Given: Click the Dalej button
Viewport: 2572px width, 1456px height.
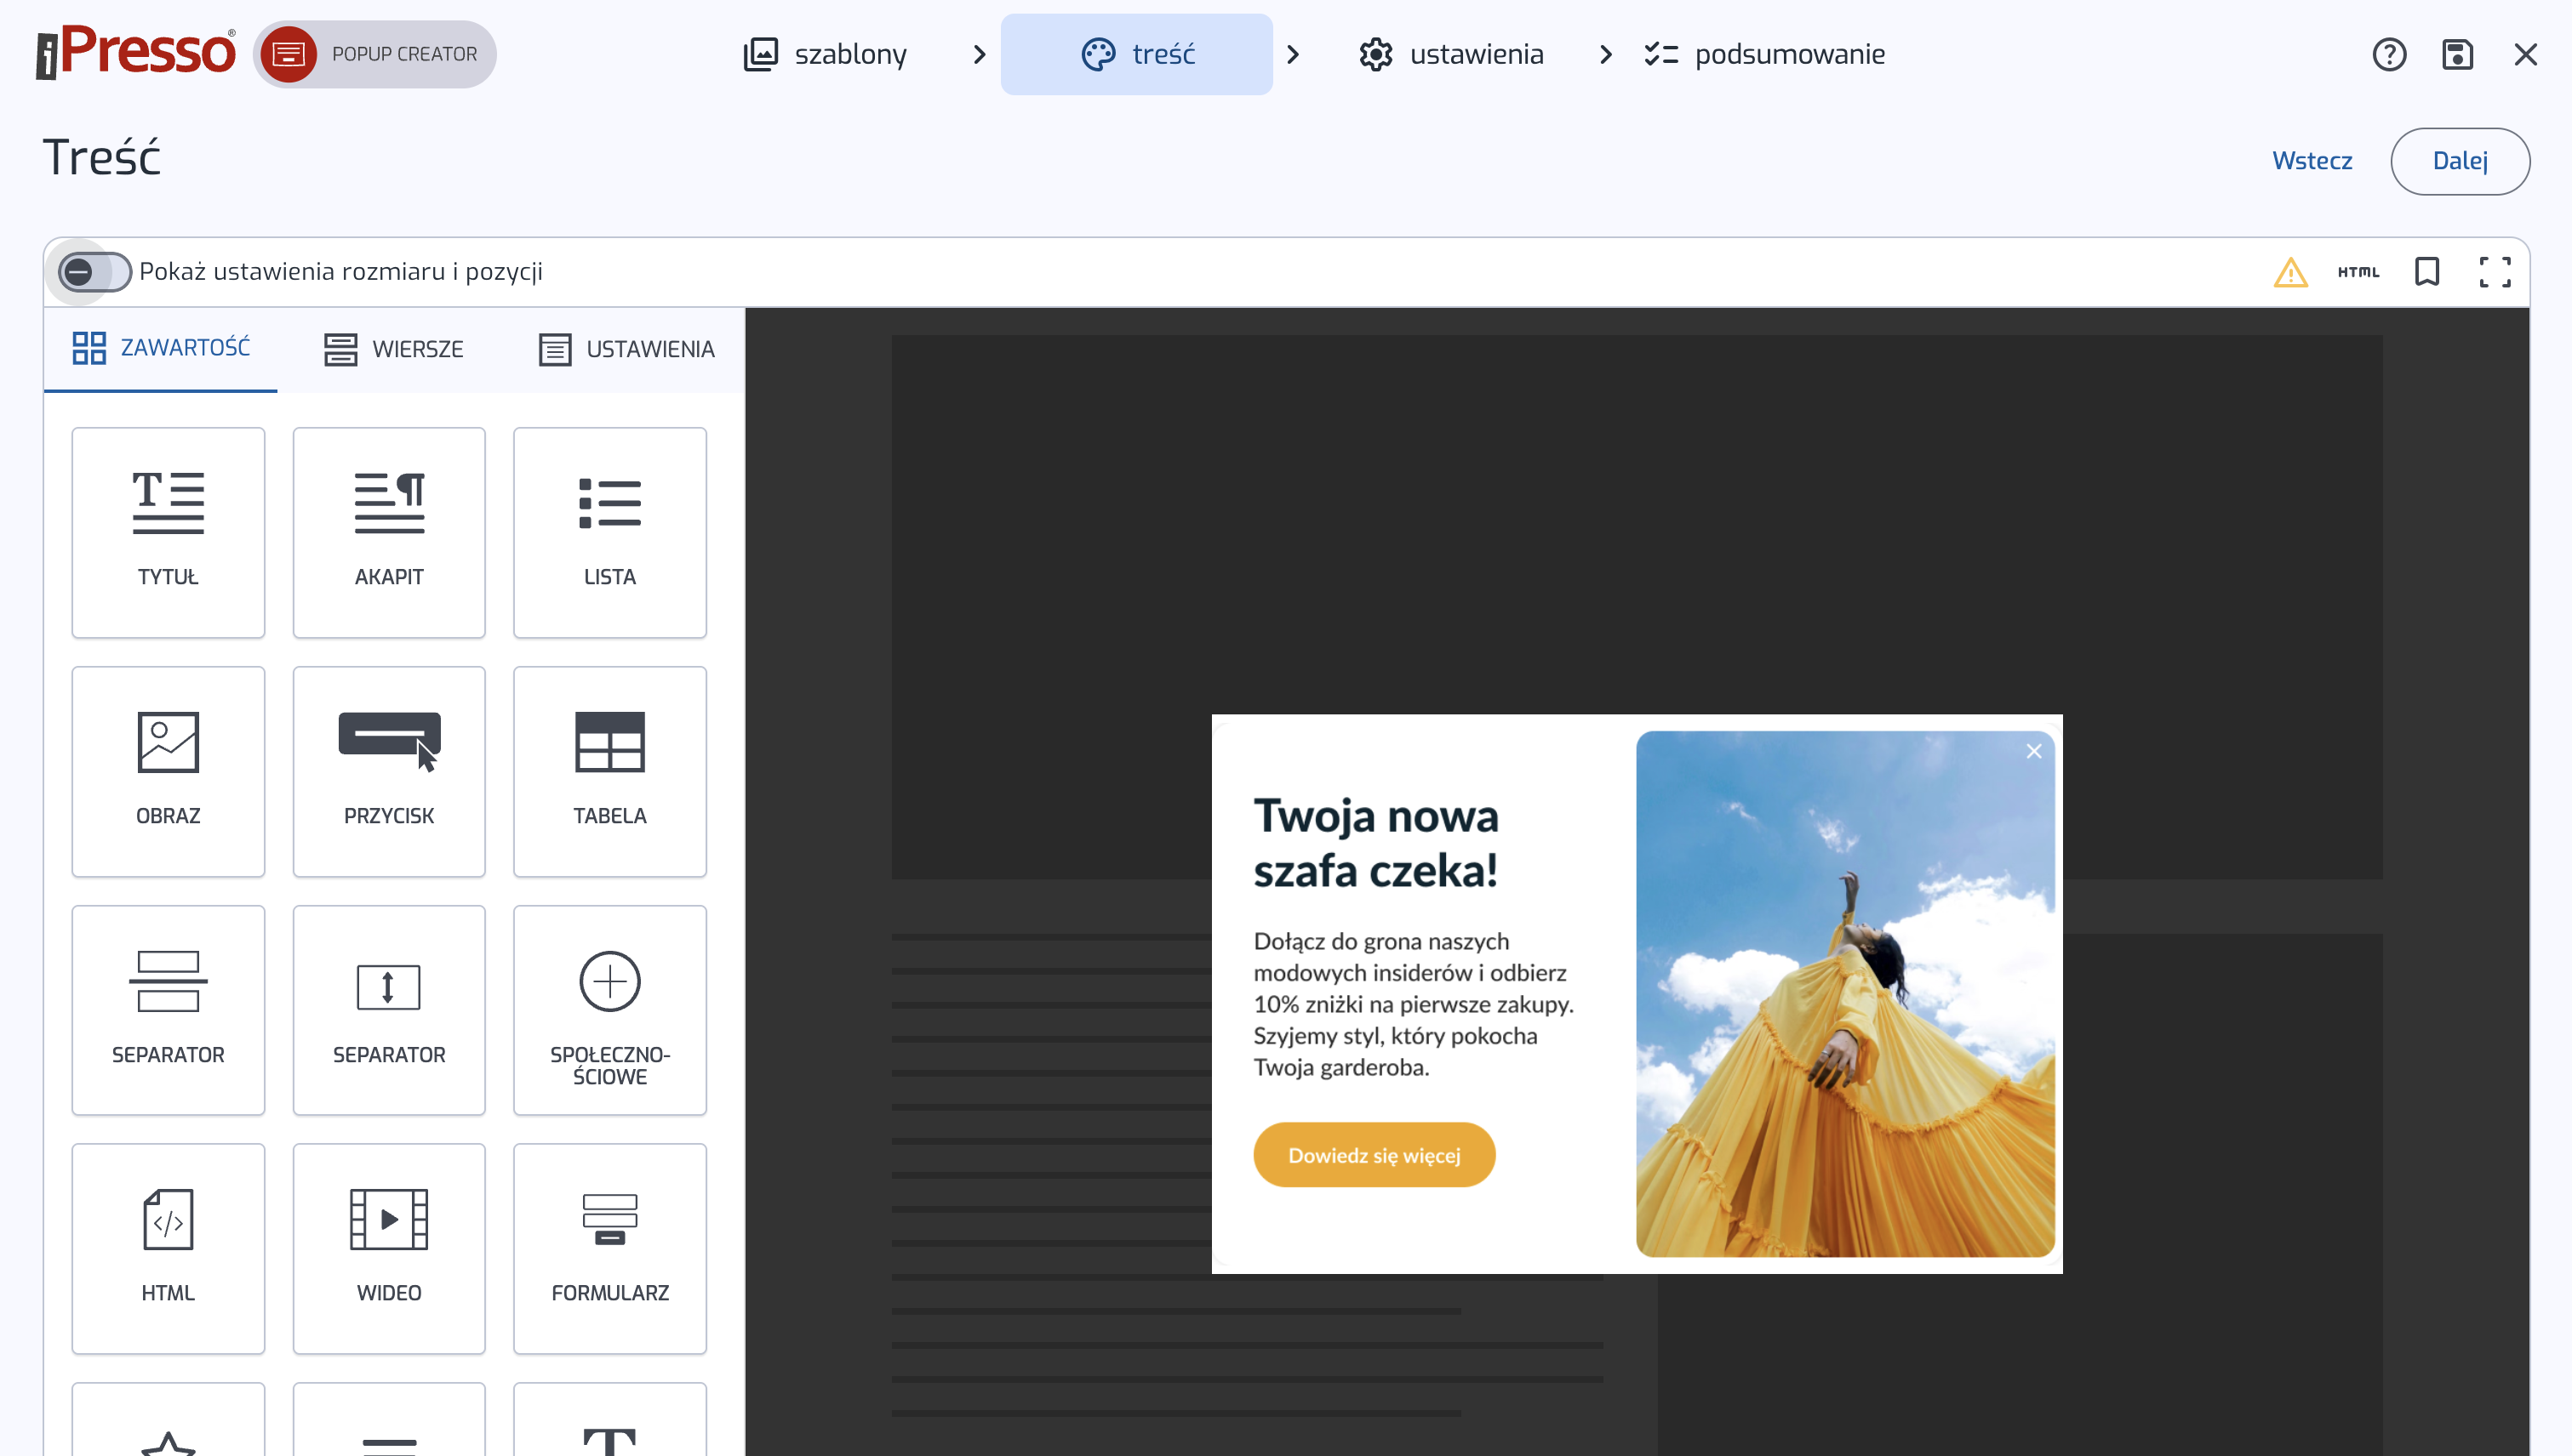Looking at the screenshot, I should point(2459,161).
